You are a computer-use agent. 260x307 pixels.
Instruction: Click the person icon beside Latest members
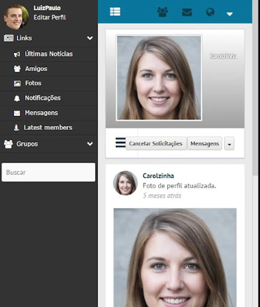click(x=16, y=128)
